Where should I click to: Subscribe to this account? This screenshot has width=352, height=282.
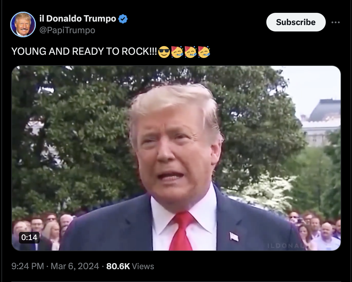pyautogui.click(x=296, y=22)
